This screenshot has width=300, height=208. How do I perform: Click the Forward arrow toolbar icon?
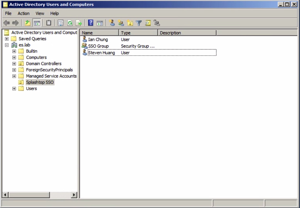pos(16,23)
